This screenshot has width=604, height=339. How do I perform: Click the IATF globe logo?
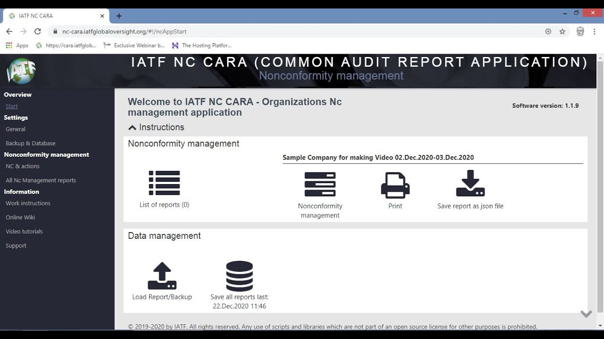[21, 71]
